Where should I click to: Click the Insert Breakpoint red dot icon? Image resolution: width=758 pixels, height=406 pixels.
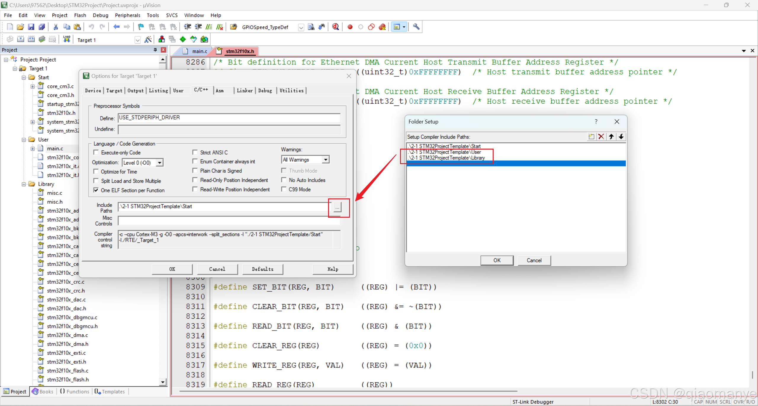[350, 27]
